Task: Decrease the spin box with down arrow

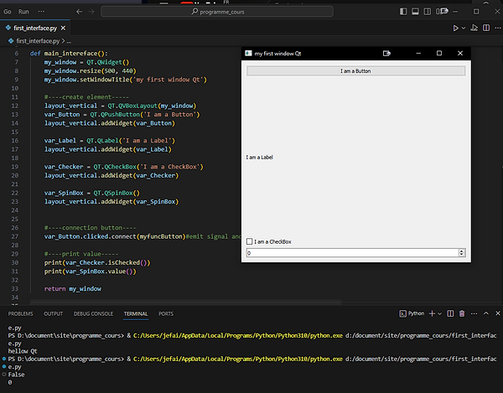Action: click(462, 255)
